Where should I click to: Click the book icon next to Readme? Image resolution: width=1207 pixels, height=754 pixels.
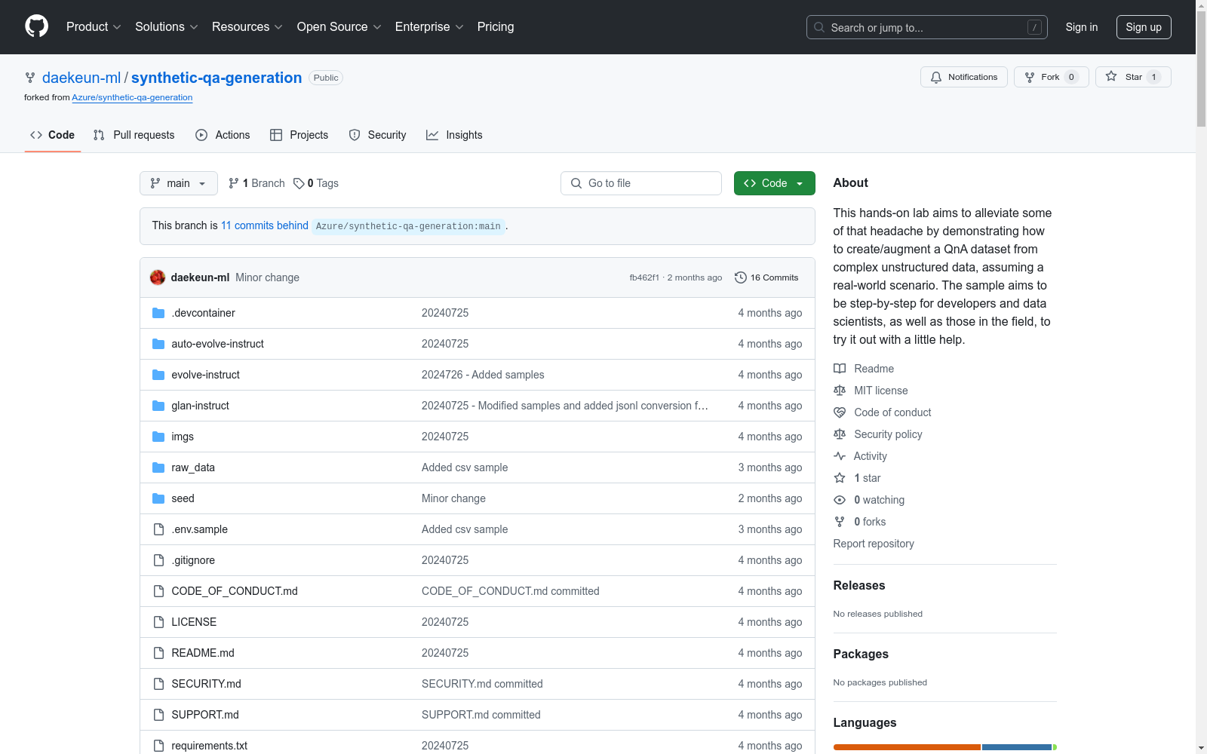pyautogui.click(x=840, y=369)
